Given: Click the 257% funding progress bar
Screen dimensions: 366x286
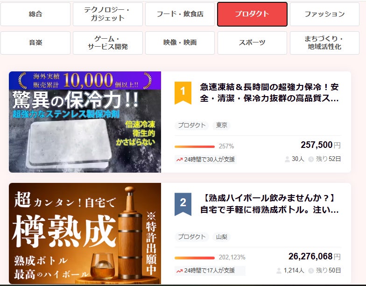Looking at the screenshot, I should (x=194, y=146).
